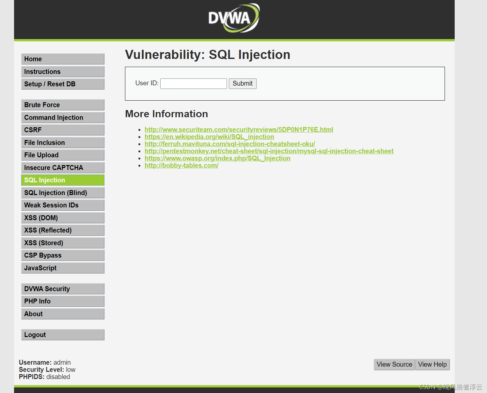This screenshot has width=487, height=393.
Task: View the PHP Info page
Action: (x=63, y=301)
